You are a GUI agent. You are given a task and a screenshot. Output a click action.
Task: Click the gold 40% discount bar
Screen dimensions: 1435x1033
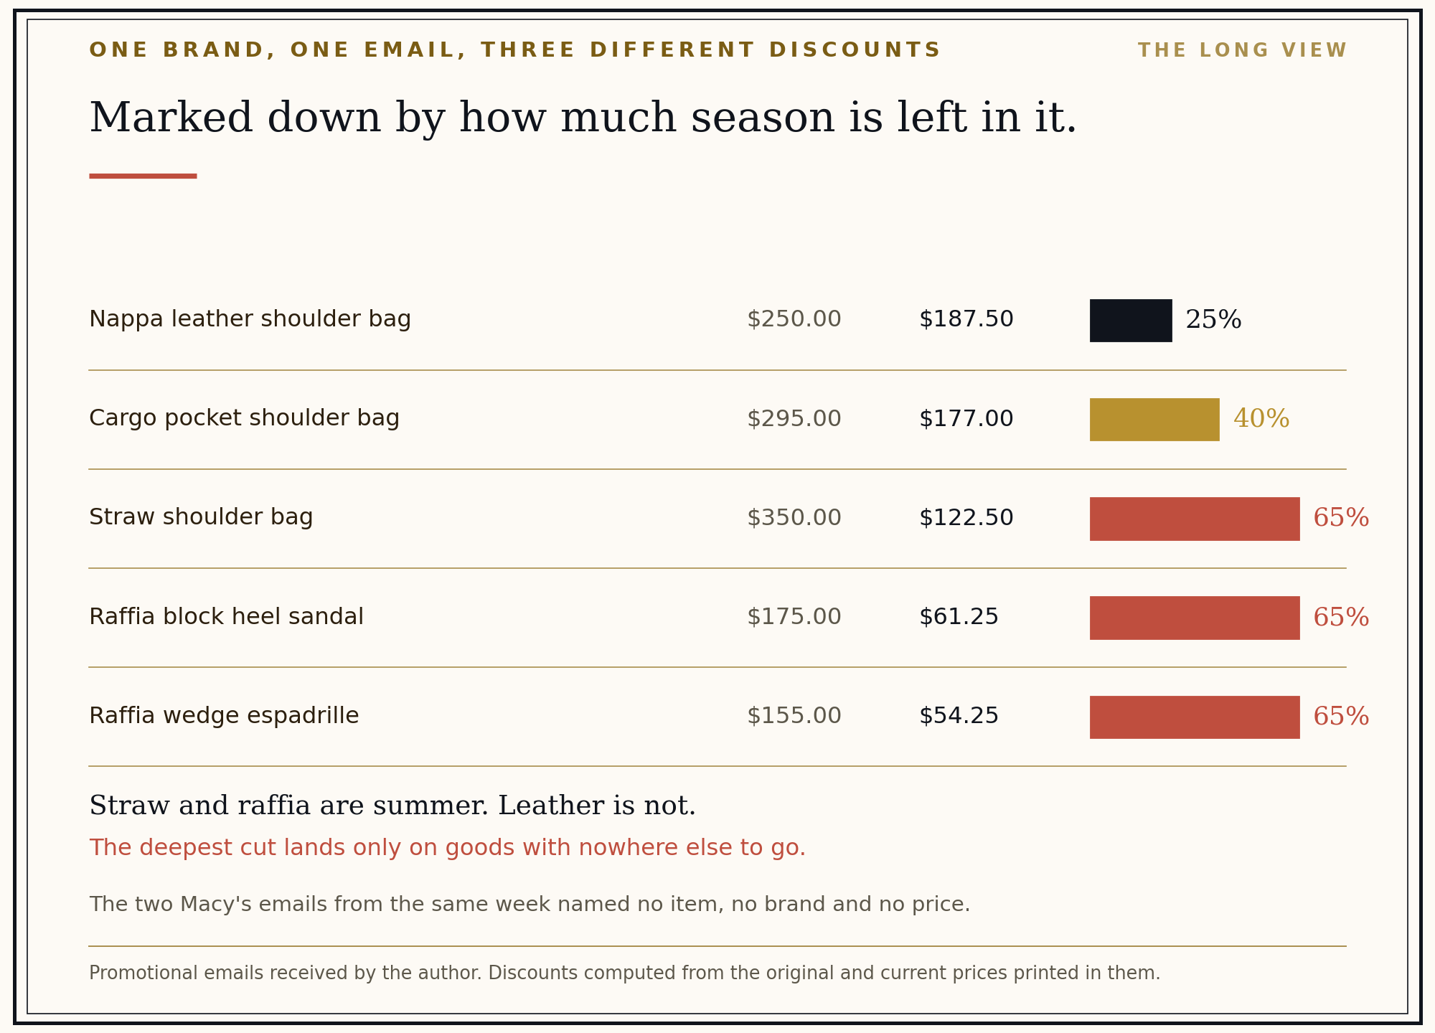coord(1154,420)
